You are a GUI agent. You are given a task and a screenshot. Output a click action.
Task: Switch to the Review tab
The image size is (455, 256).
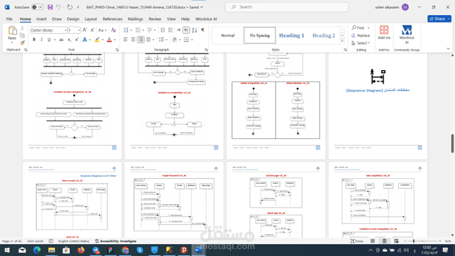tap(155, 19)
